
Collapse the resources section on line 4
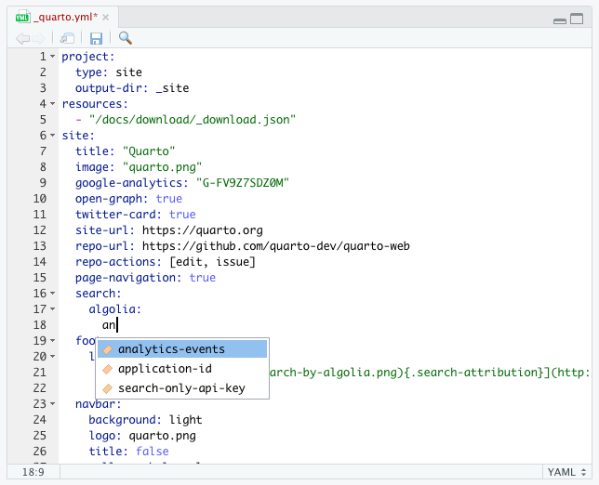pyautogui.click(x=53, y=104)
